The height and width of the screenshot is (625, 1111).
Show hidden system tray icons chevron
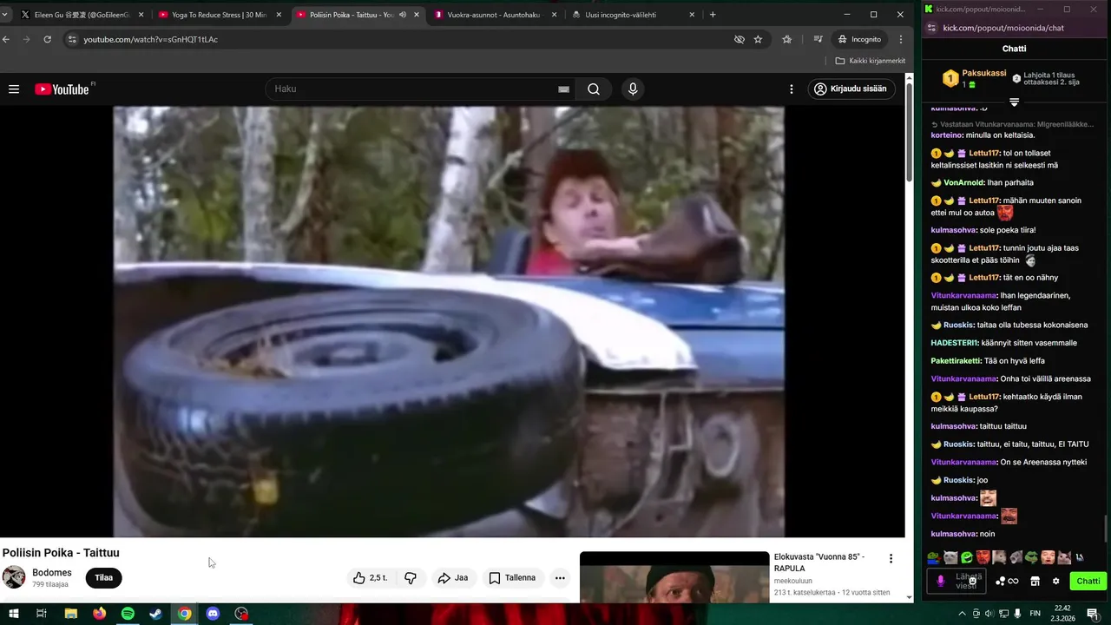point(962,614)
